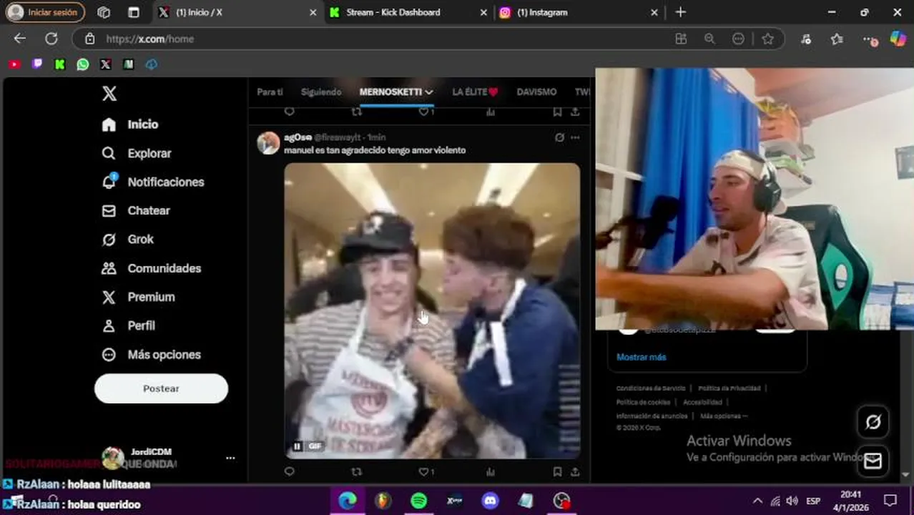Show hidden system tray icons
The width and height of the screenshot is (914, 515).
[757, 501]
